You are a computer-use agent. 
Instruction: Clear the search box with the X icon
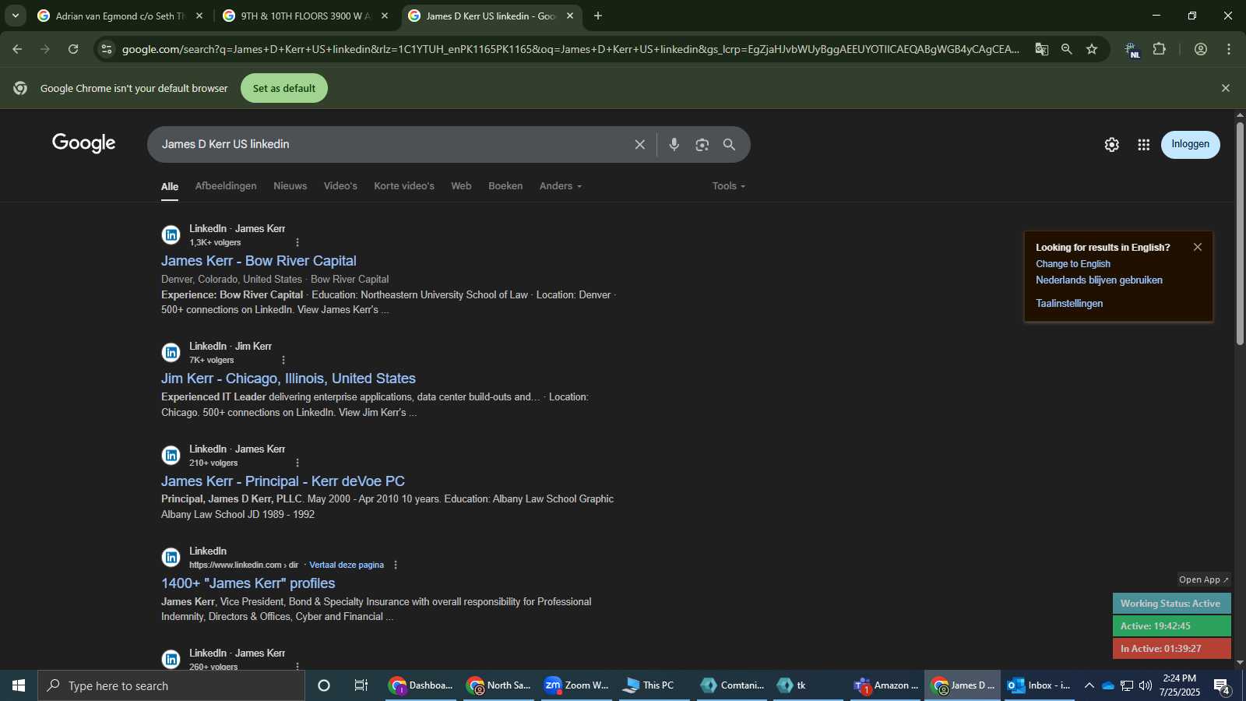pos(639,145)
